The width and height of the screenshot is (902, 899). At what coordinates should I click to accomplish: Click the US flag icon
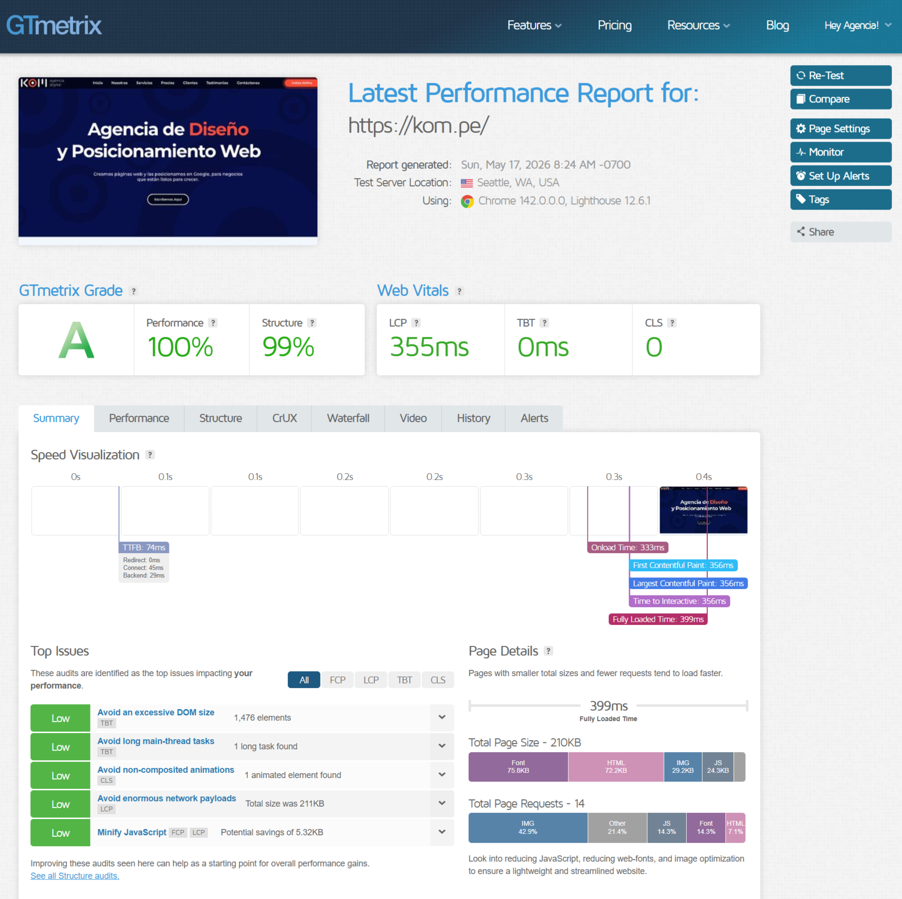467,183
